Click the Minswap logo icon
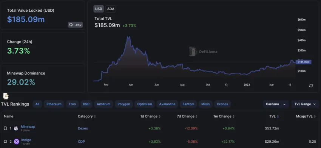 16,128
